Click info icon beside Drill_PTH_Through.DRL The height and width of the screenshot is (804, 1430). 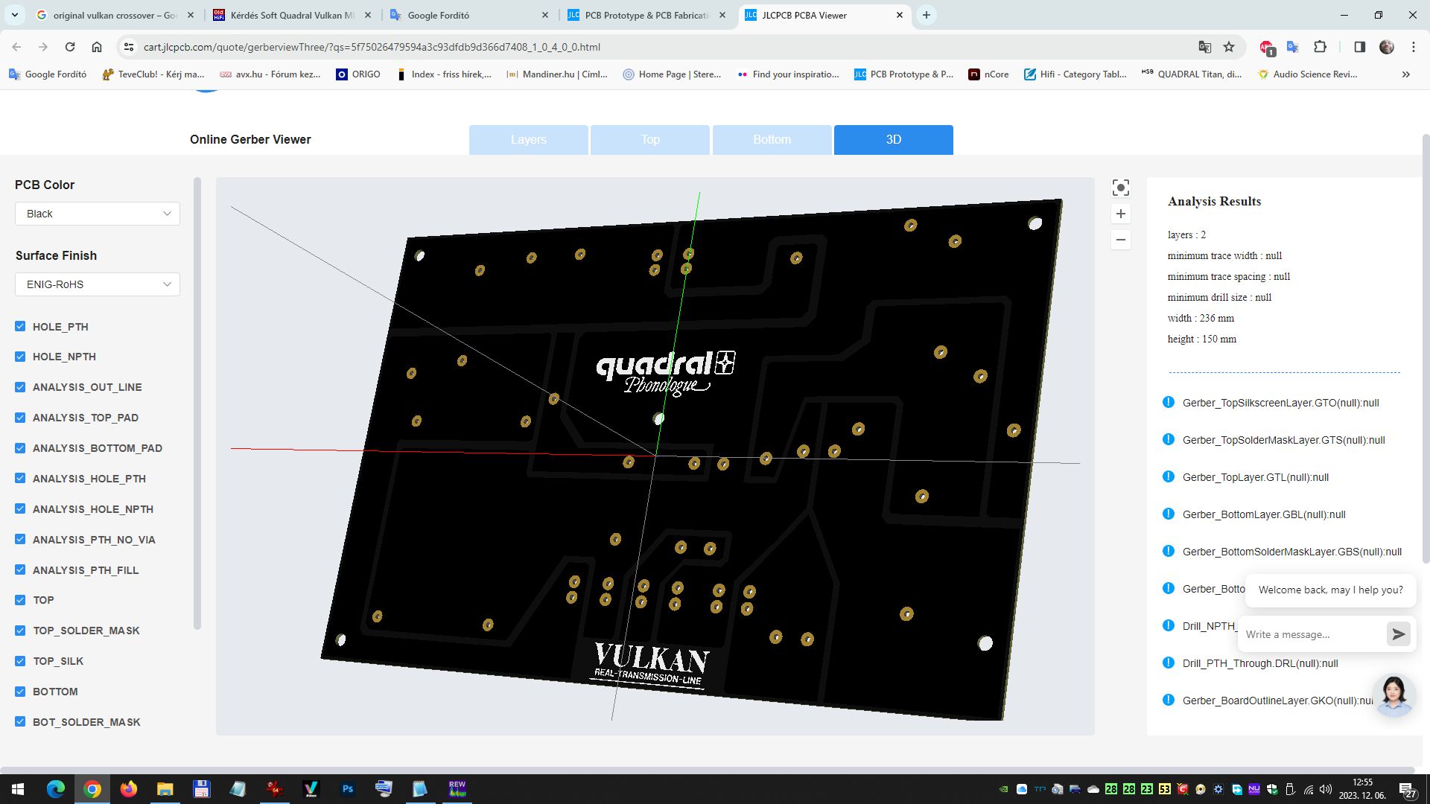[x=1168, y=663]
